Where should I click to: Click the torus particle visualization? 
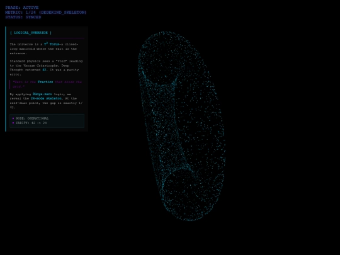pos(182,126)
